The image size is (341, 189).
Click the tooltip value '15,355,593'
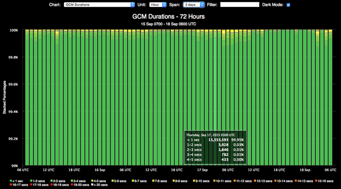tap(218, 140)
